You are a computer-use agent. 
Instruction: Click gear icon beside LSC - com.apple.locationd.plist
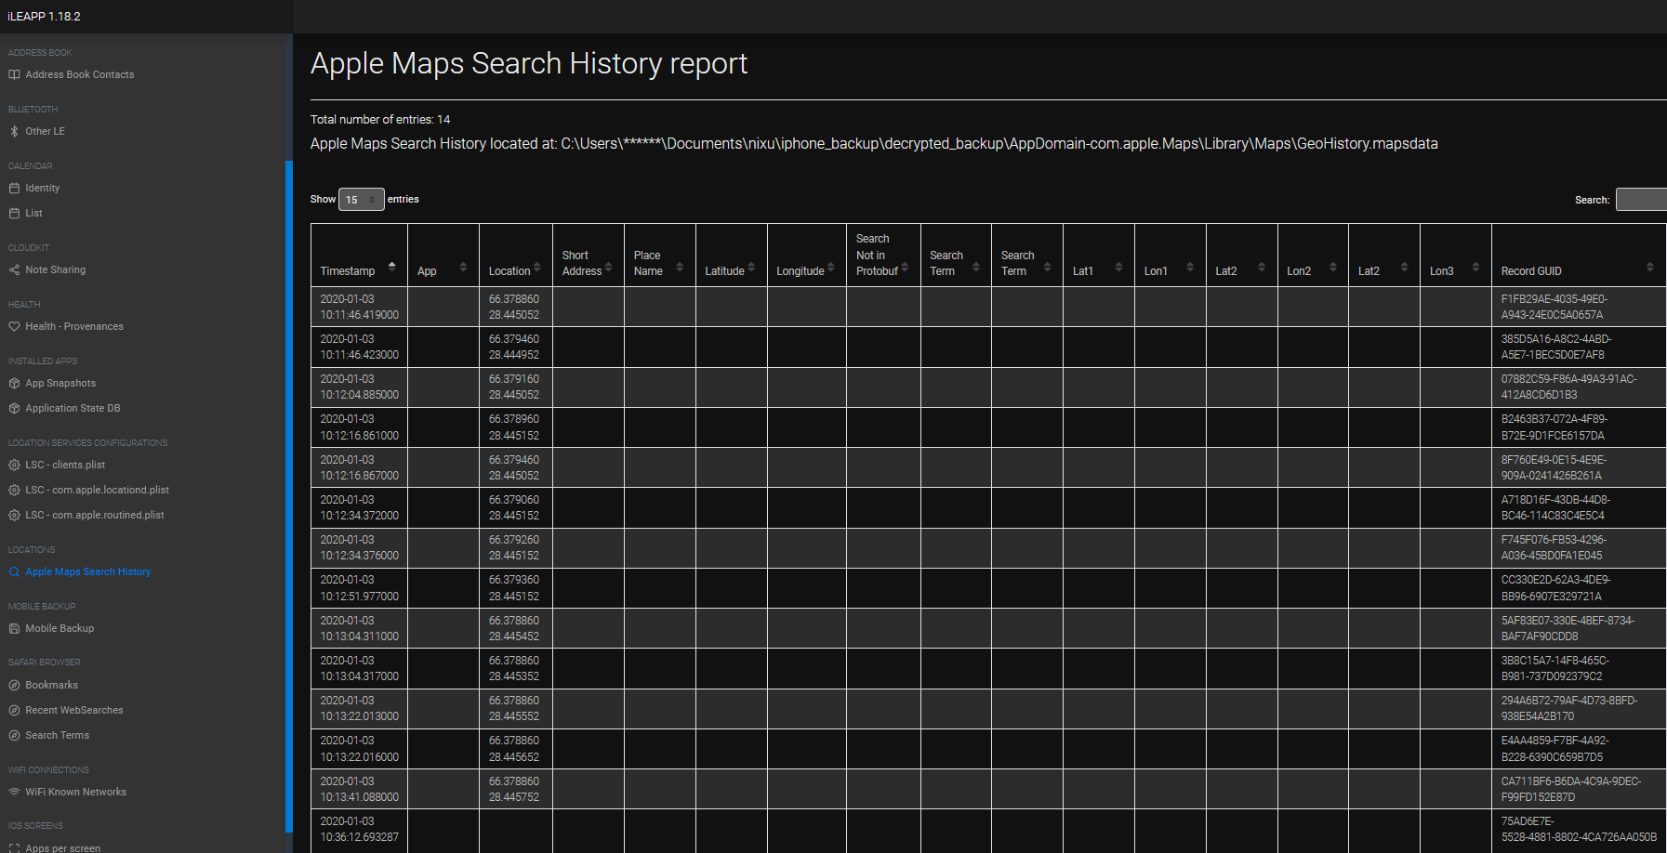[x=14, y=490]
